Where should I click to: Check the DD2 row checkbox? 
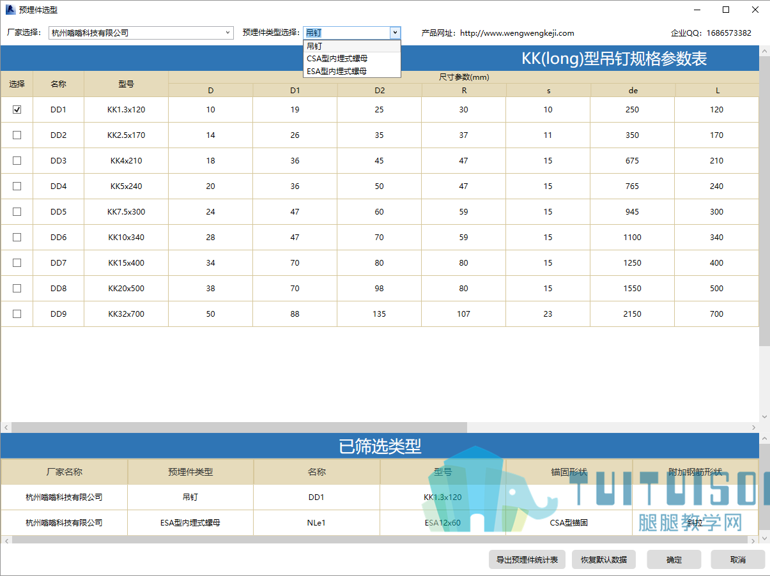[17, 135]
